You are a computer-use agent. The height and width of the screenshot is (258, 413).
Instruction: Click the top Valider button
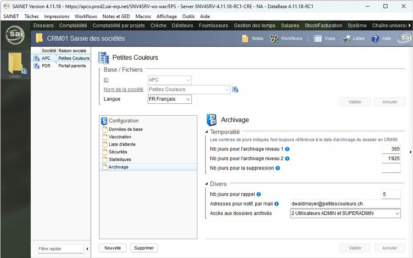355,102
